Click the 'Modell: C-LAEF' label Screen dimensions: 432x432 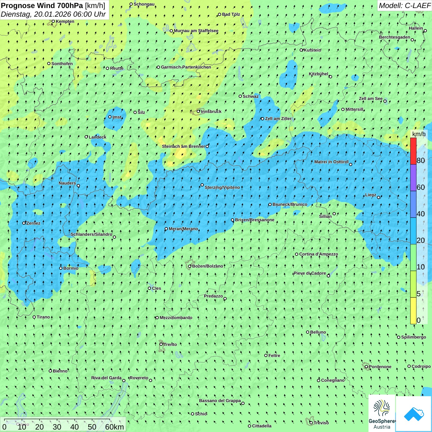click(405, 6)
